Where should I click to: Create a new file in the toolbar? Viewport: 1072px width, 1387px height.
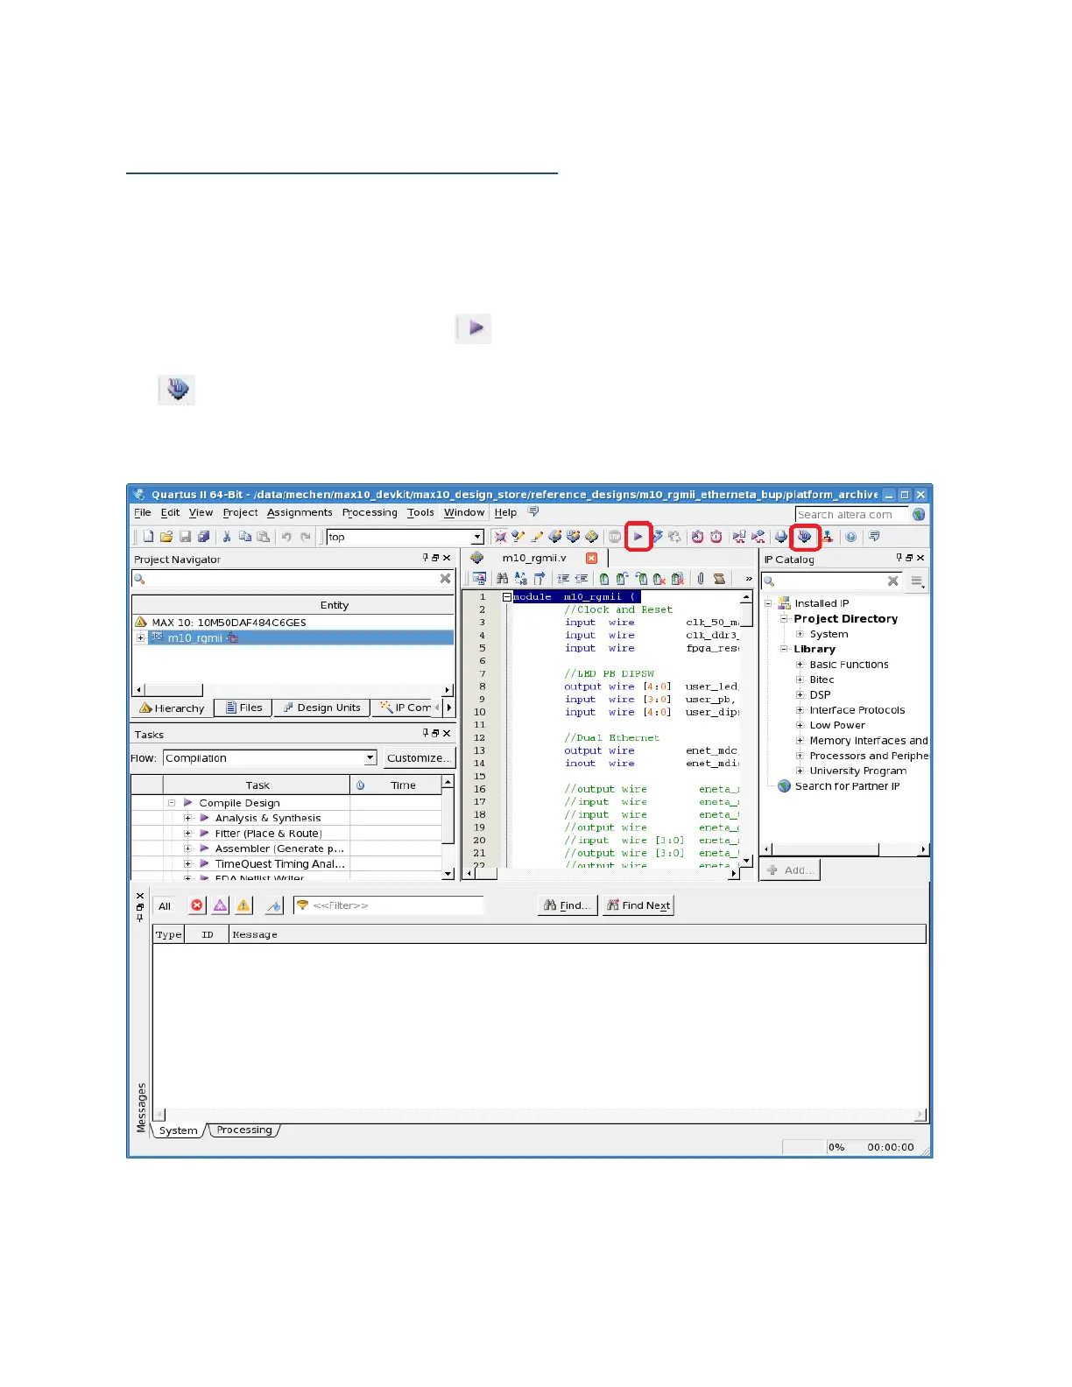[x=148, y=537]
